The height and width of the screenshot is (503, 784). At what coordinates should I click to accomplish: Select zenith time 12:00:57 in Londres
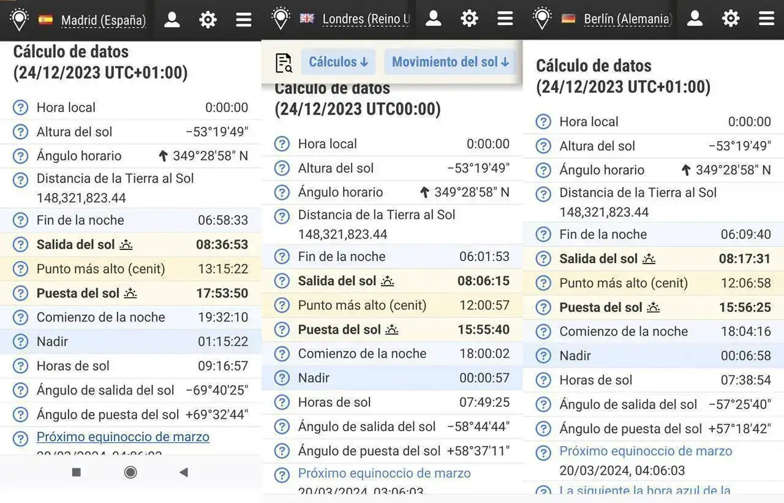click(484, 305)
